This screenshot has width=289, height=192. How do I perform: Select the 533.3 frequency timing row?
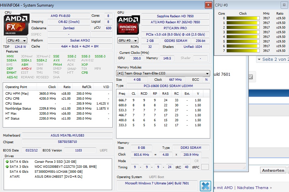pyautogui.click(x=163, y=110)
